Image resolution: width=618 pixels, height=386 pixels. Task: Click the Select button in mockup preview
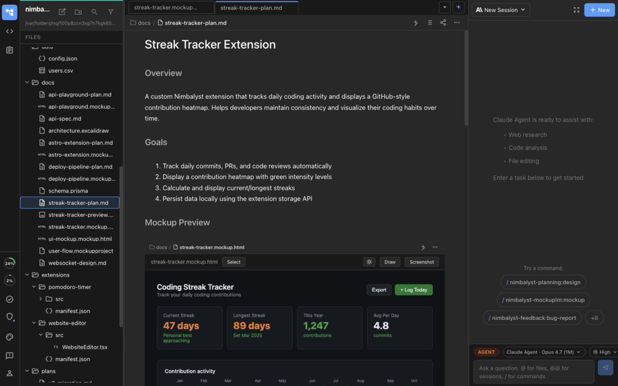pyautogui.click(x=234, y=262)
